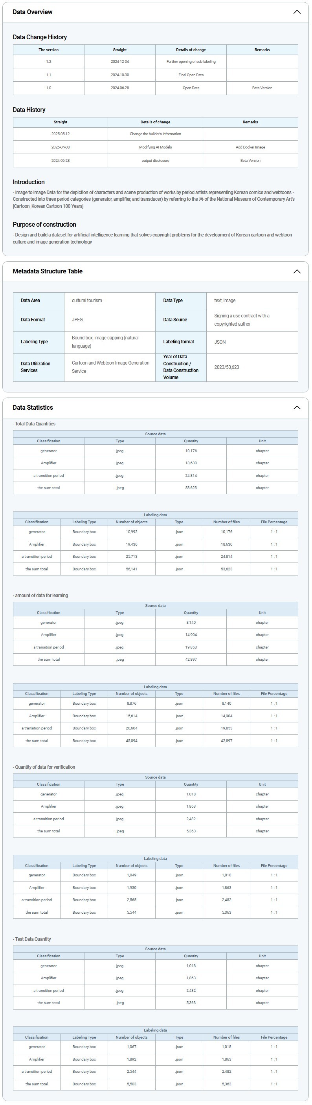Click the Data Overview panel title
312x1105 pixels.
(x=33, y=12)
